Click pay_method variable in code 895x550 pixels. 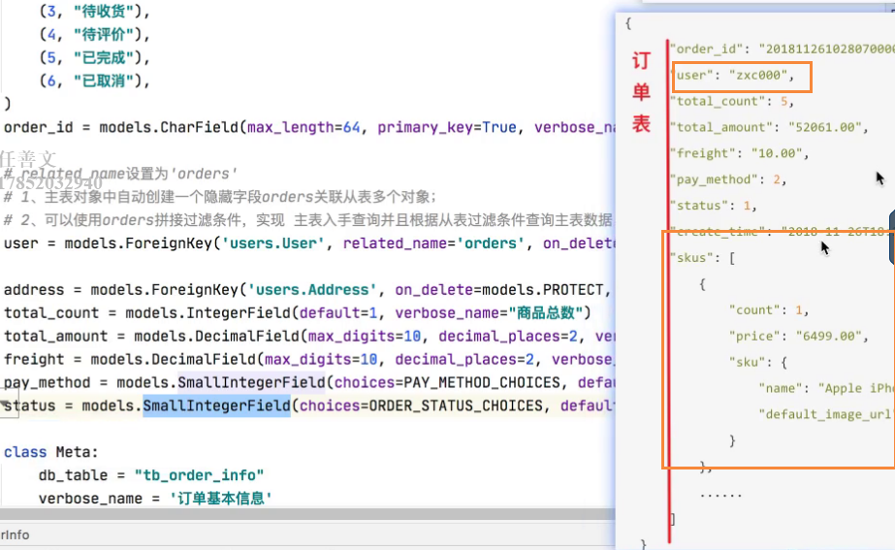(47, 382)
